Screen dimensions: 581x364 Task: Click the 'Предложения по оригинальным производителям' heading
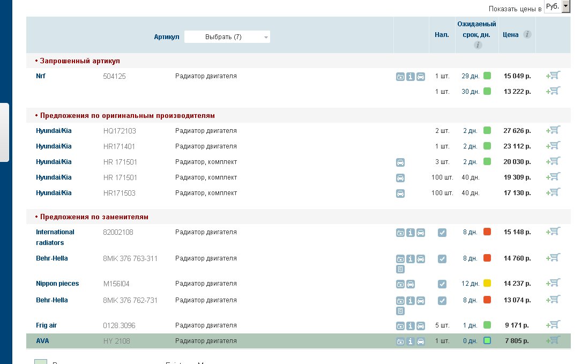(128, 116)
